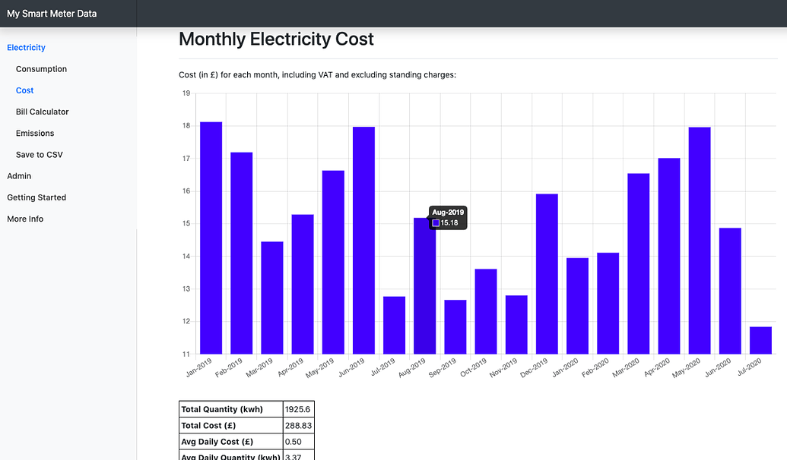Open the Getting Started guide
The width and height of the screenshot is (787, 460).
(x=36, y=197)
